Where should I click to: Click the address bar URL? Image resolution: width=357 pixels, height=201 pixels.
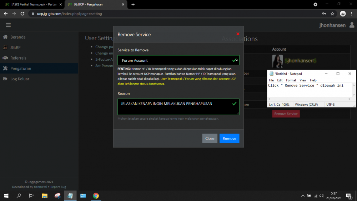click(x=70, y=14)
